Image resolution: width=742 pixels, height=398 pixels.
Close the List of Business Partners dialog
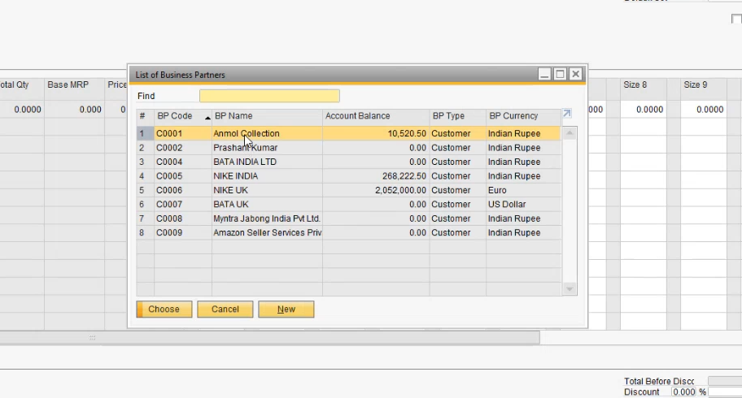click(575, 74)
